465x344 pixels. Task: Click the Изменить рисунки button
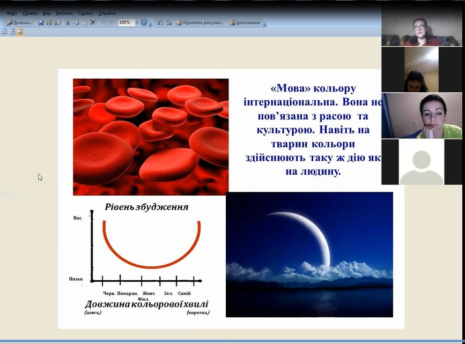(x=200, y=23)
